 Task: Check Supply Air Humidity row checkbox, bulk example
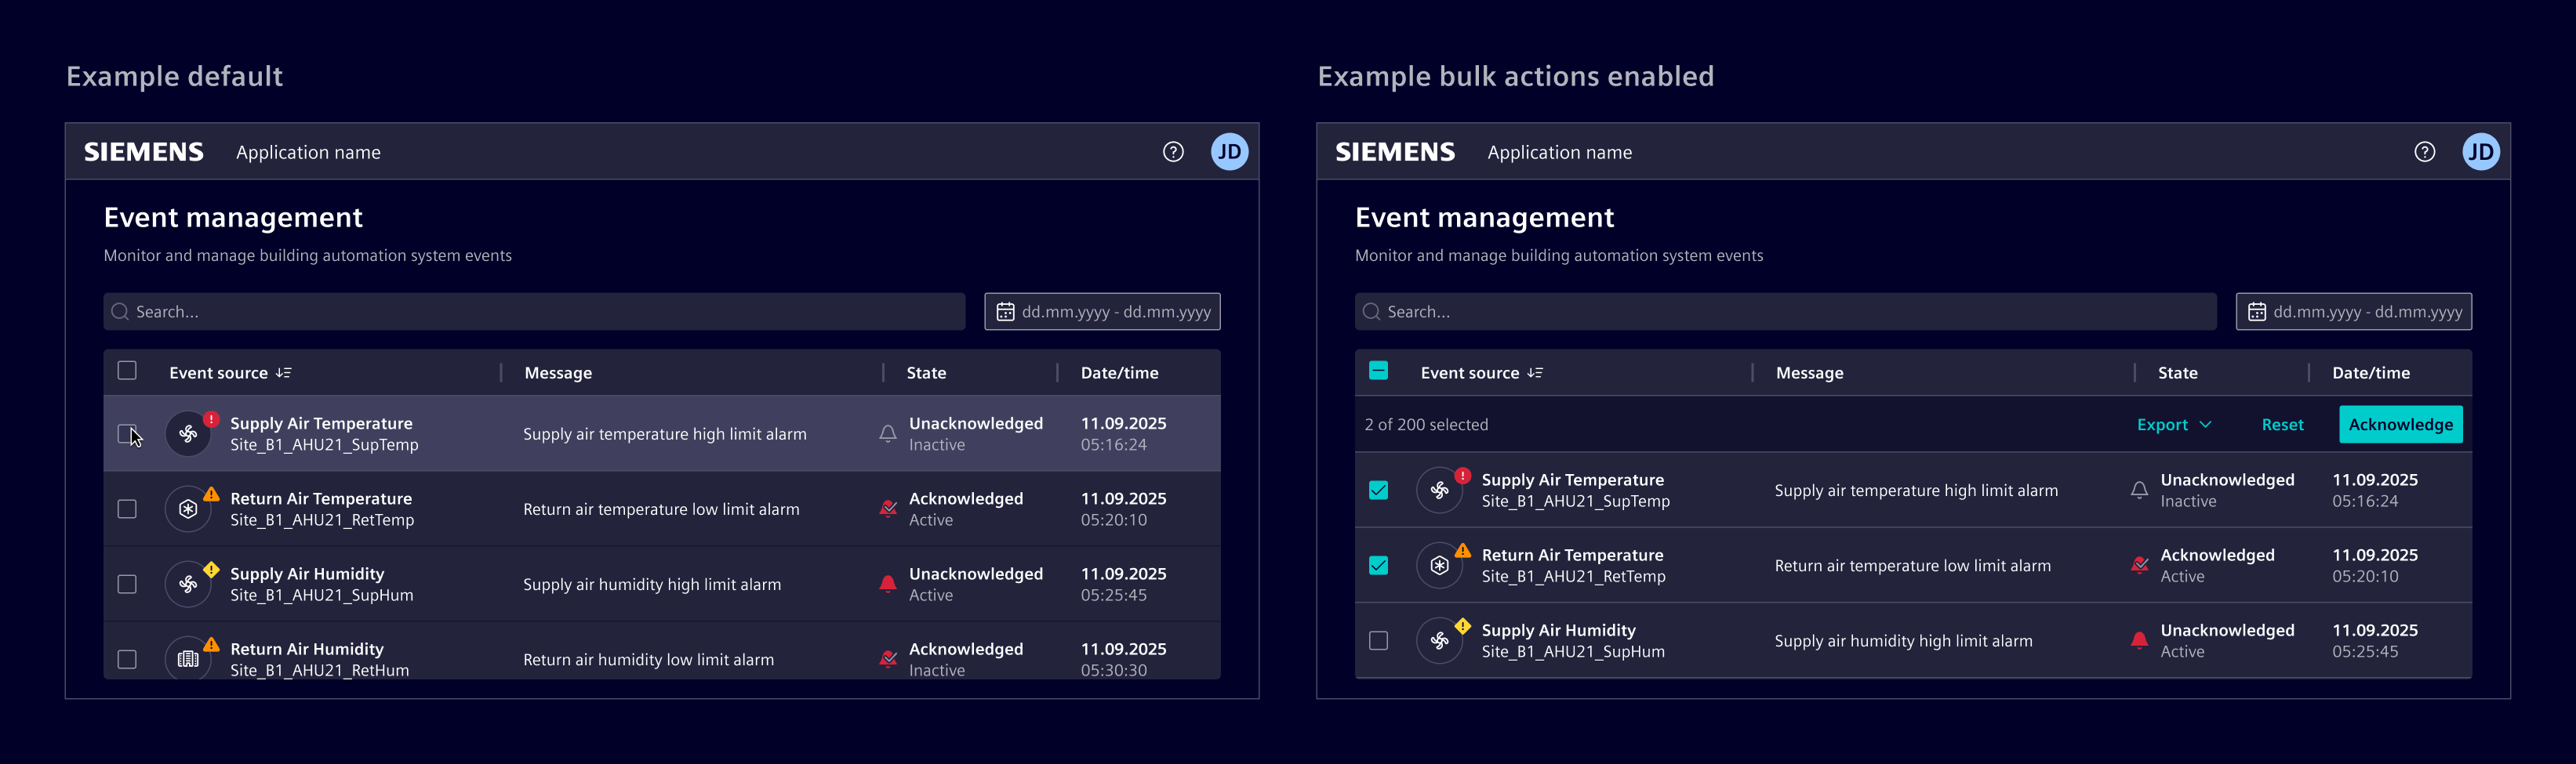pos(1378,641)
